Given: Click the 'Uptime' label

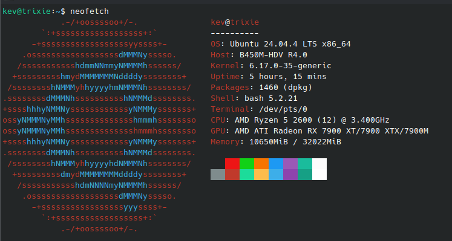Looking at the screenshot, I should point(225,77).
